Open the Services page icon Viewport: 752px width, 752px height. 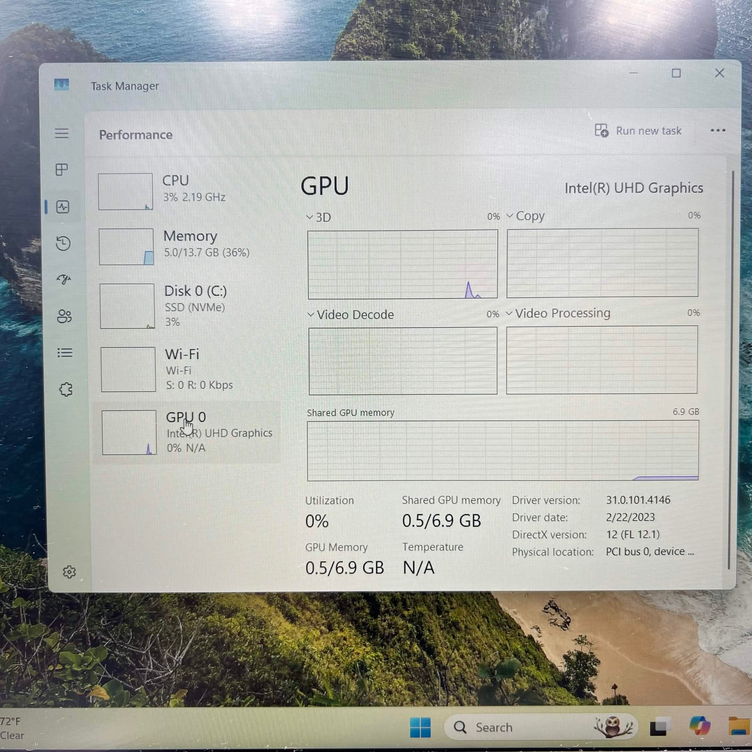(66, 389)
